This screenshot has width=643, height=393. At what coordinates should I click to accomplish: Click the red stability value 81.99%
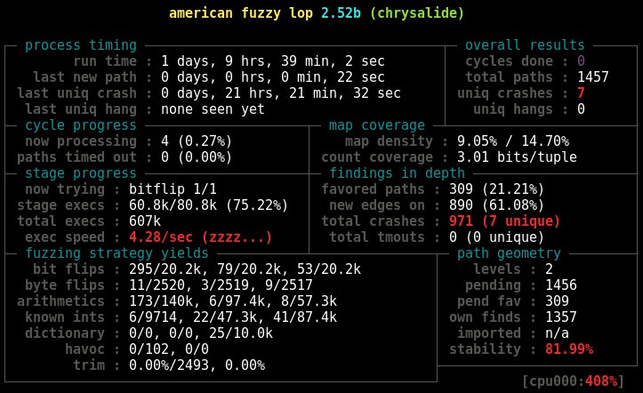569,349
